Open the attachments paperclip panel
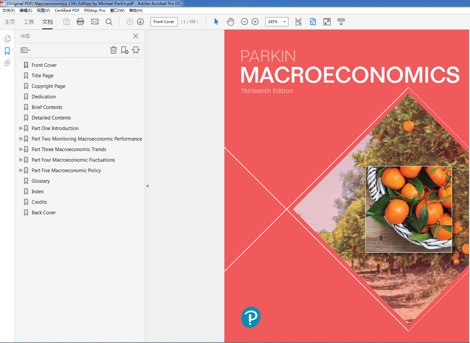The image size is (470, 343). click(7, 63)
